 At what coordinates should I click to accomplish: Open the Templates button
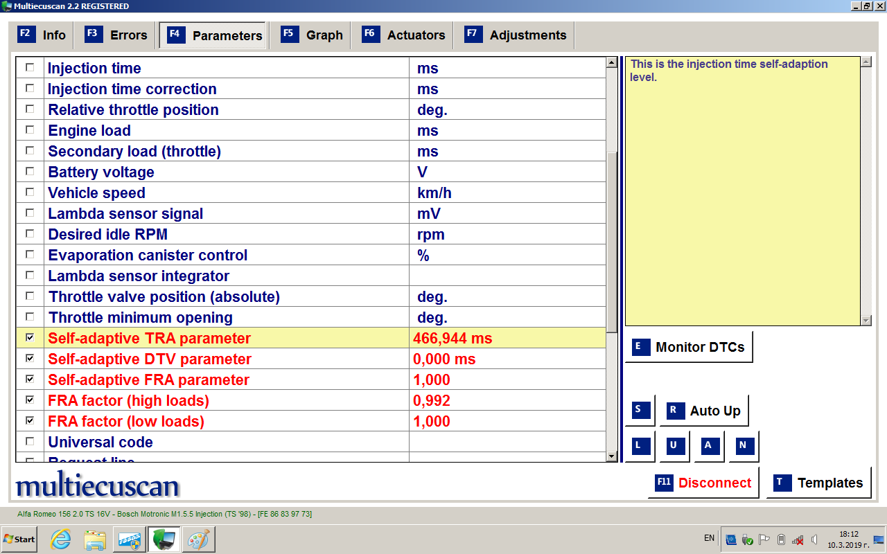(818, 483)
